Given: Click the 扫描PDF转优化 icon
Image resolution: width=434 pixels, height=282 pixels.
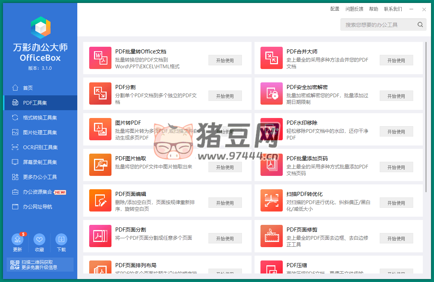Looking at the screenshot, I should coord(272,200).
